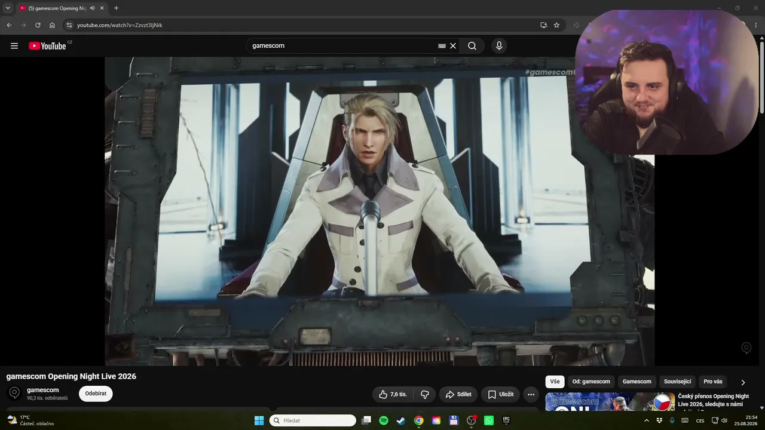Go to the YouTube home logo
The image size is (765, 430).
coord(47,46)
